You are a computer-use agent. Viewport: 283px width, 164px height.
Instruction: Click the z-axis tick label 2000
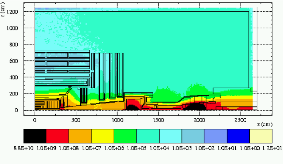coord(200,120)
